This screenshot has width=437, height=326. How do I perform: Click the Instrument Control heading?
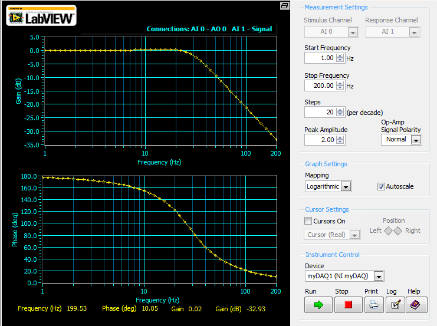333,255
